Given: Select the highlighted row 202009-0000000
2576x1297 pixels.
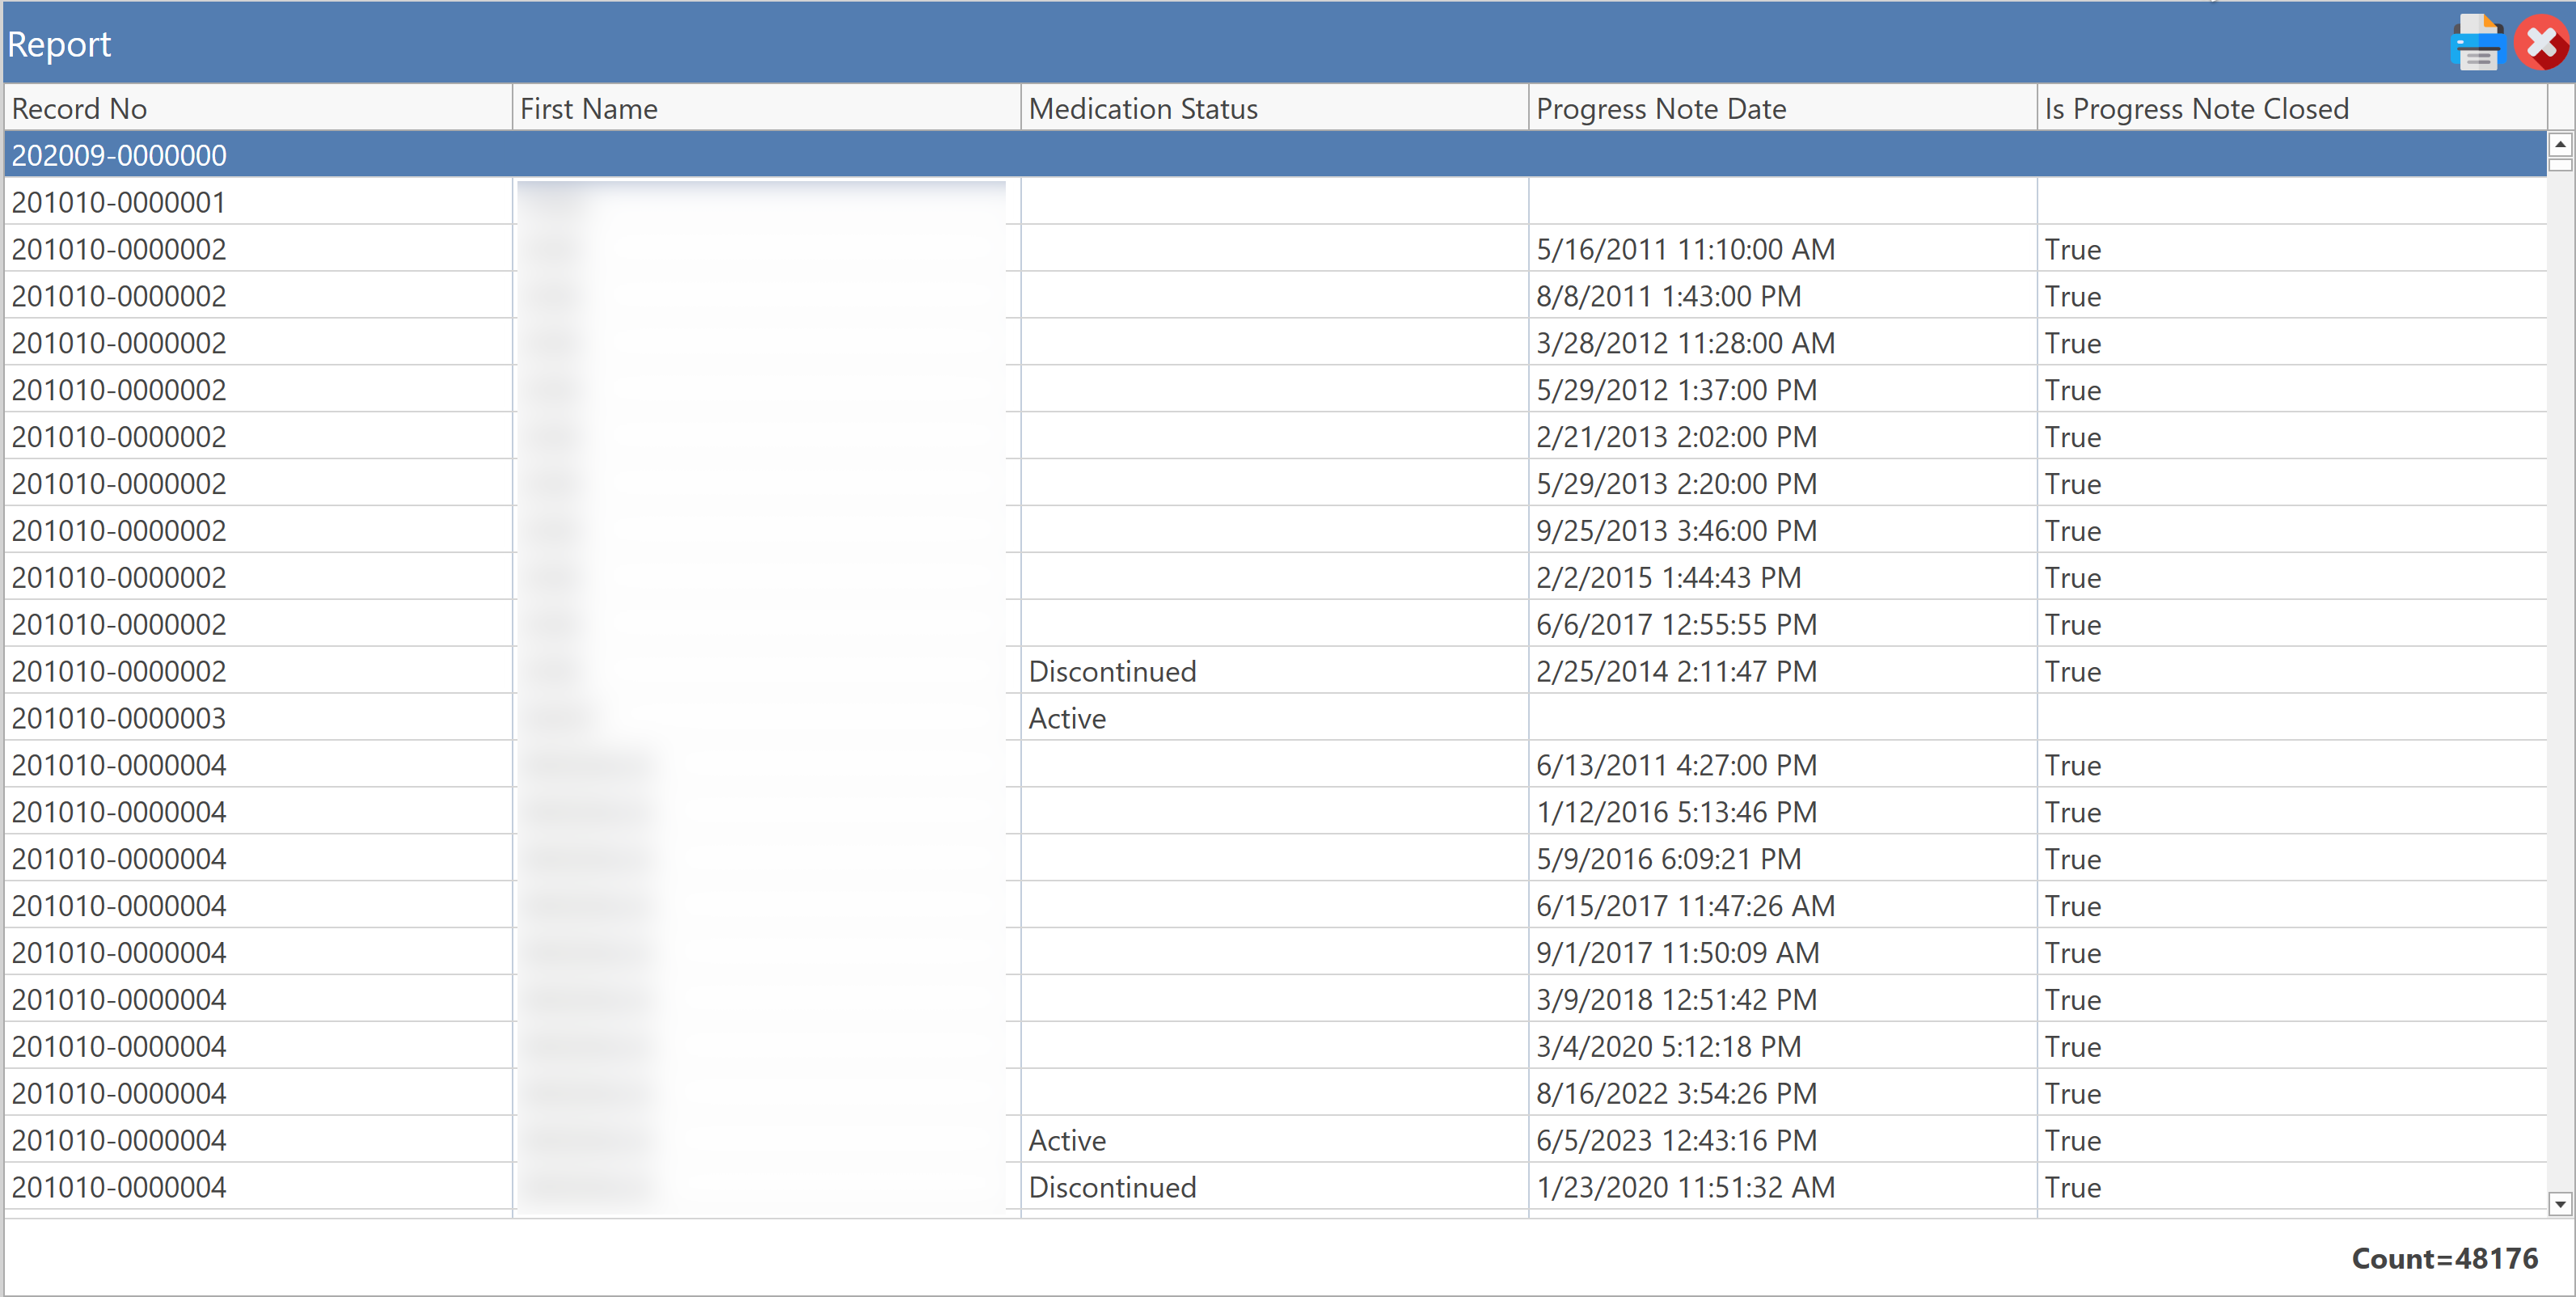Looking at the screenshot, I should 119,155.
